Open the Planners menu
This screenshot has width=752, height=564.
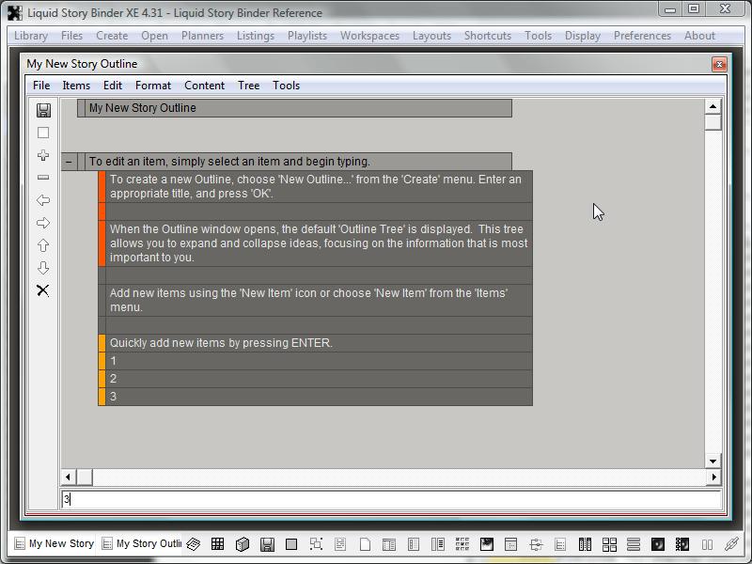tap(202, 36)
